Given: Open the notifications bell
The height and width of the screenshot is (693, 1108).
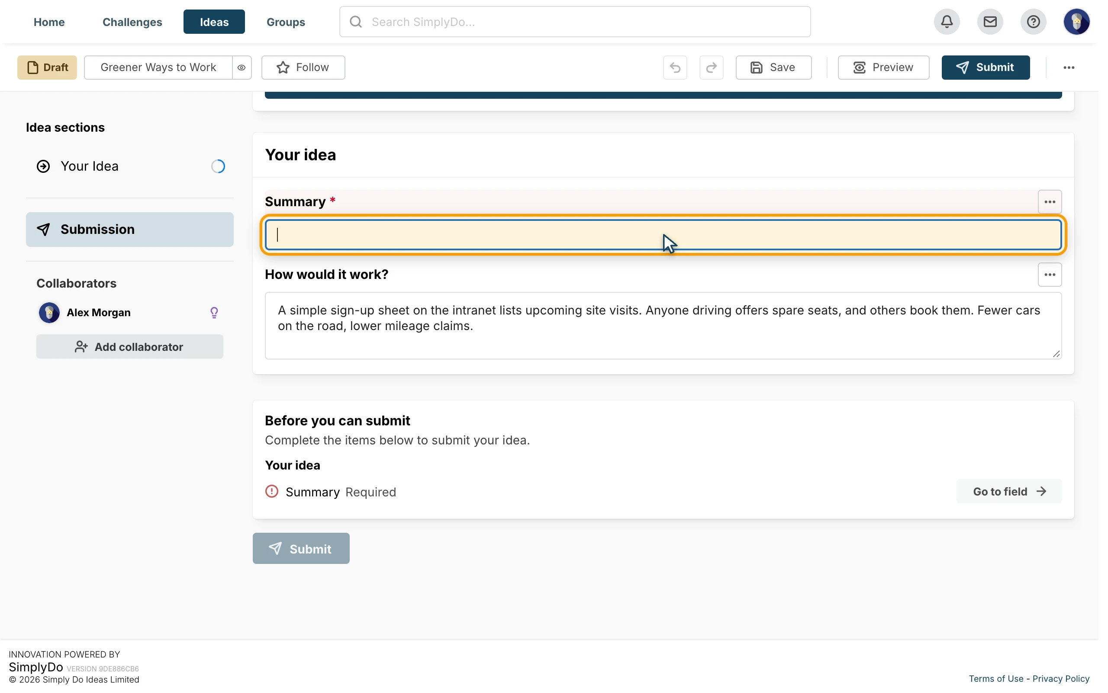Looking at the screenshot, I should (947, 22).
